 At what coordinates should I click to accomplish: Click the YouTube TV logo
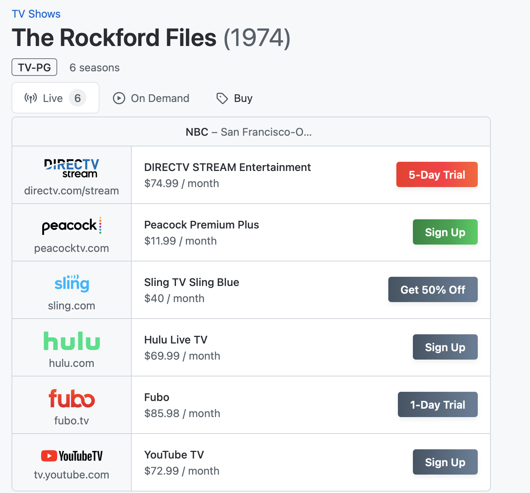click(72, 456)
